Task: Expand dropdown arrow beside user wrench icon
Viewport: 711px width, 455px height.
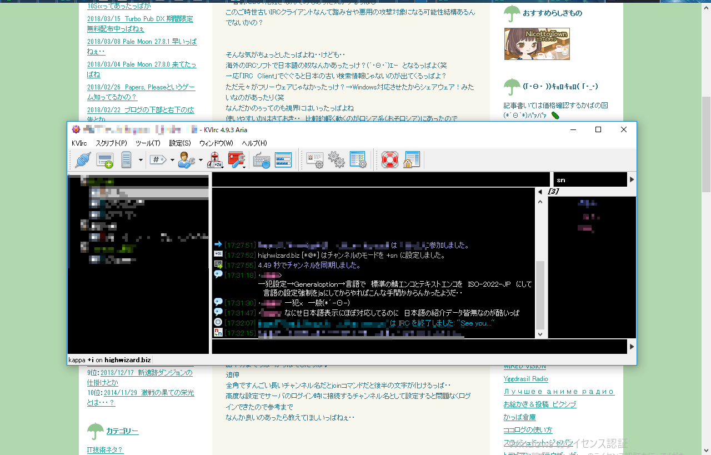Action: 201,160
